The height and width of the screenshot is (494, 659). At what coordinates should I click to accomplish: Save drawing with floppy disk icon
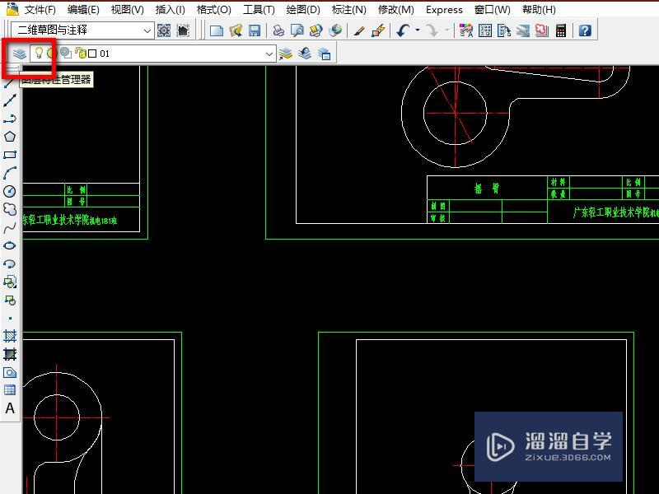255,30
